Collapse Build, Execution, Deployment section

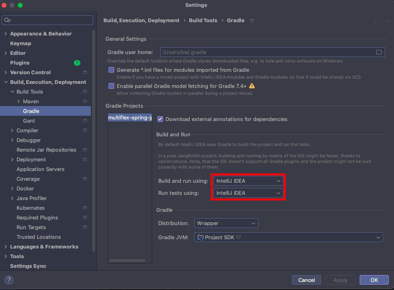click(6, 82)
